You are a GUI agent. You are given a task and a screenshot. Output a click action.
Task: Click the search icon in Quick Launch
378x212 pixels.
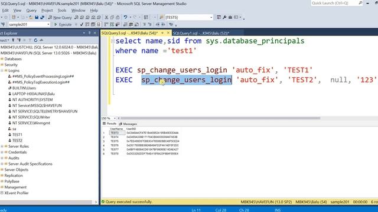[360, 3]
